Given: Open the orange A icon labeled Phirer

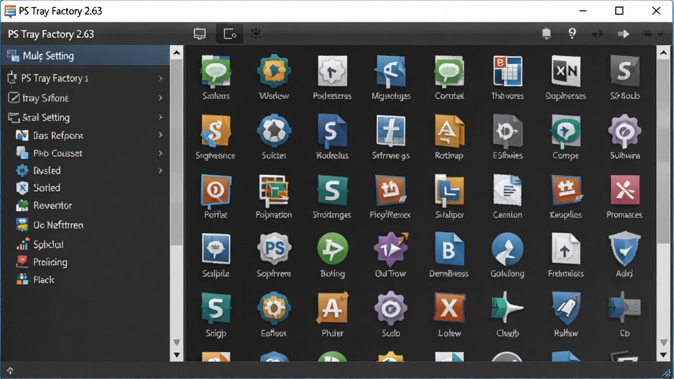Looking at the screenshot, I should point(332,308).
